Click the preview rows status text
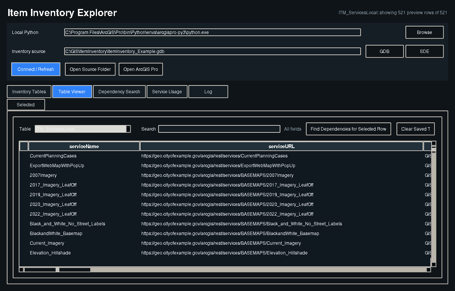 click(x=393, y=13)
